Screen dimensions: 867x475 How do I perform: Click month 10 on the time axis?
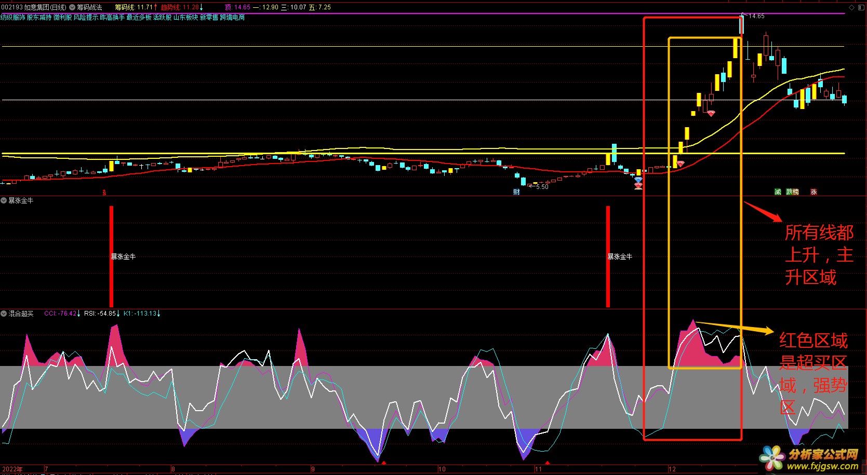[442, 469]
